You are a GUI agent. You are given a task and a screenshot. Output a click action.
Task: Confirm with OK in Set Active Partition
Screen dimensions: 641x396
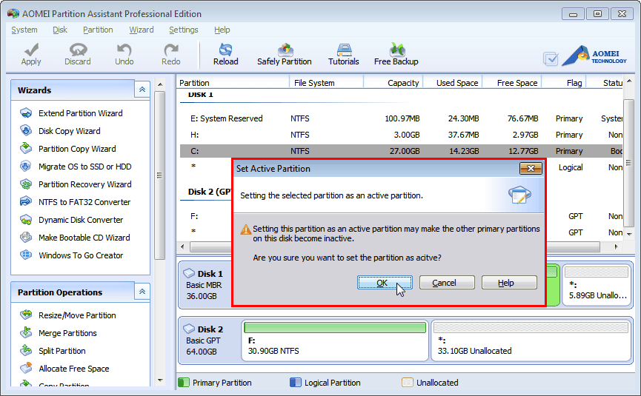tap(385, 283)
